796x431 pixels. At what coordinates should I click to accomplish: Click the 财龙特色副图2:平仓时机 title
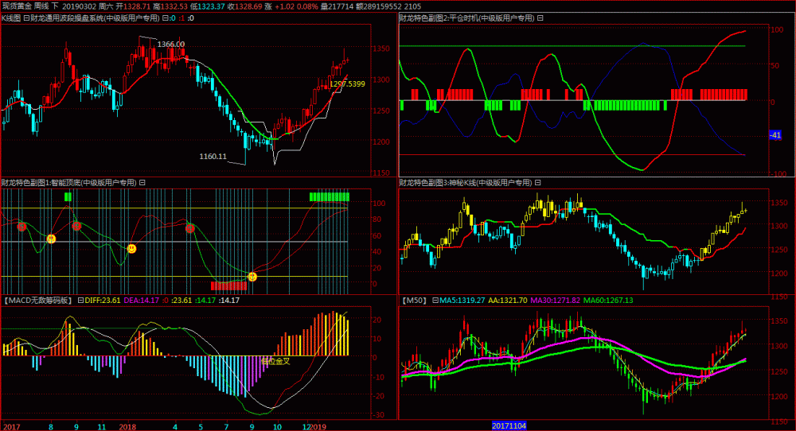(x=467, y=18)
